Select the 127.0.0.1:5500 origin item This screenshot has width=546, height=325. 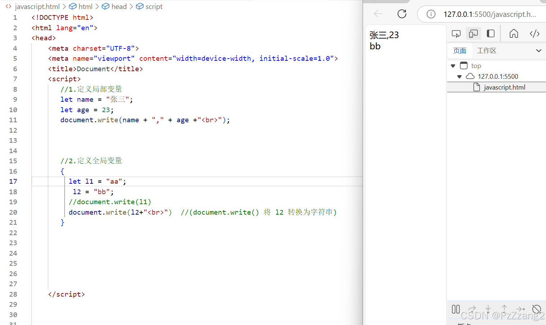498,77
